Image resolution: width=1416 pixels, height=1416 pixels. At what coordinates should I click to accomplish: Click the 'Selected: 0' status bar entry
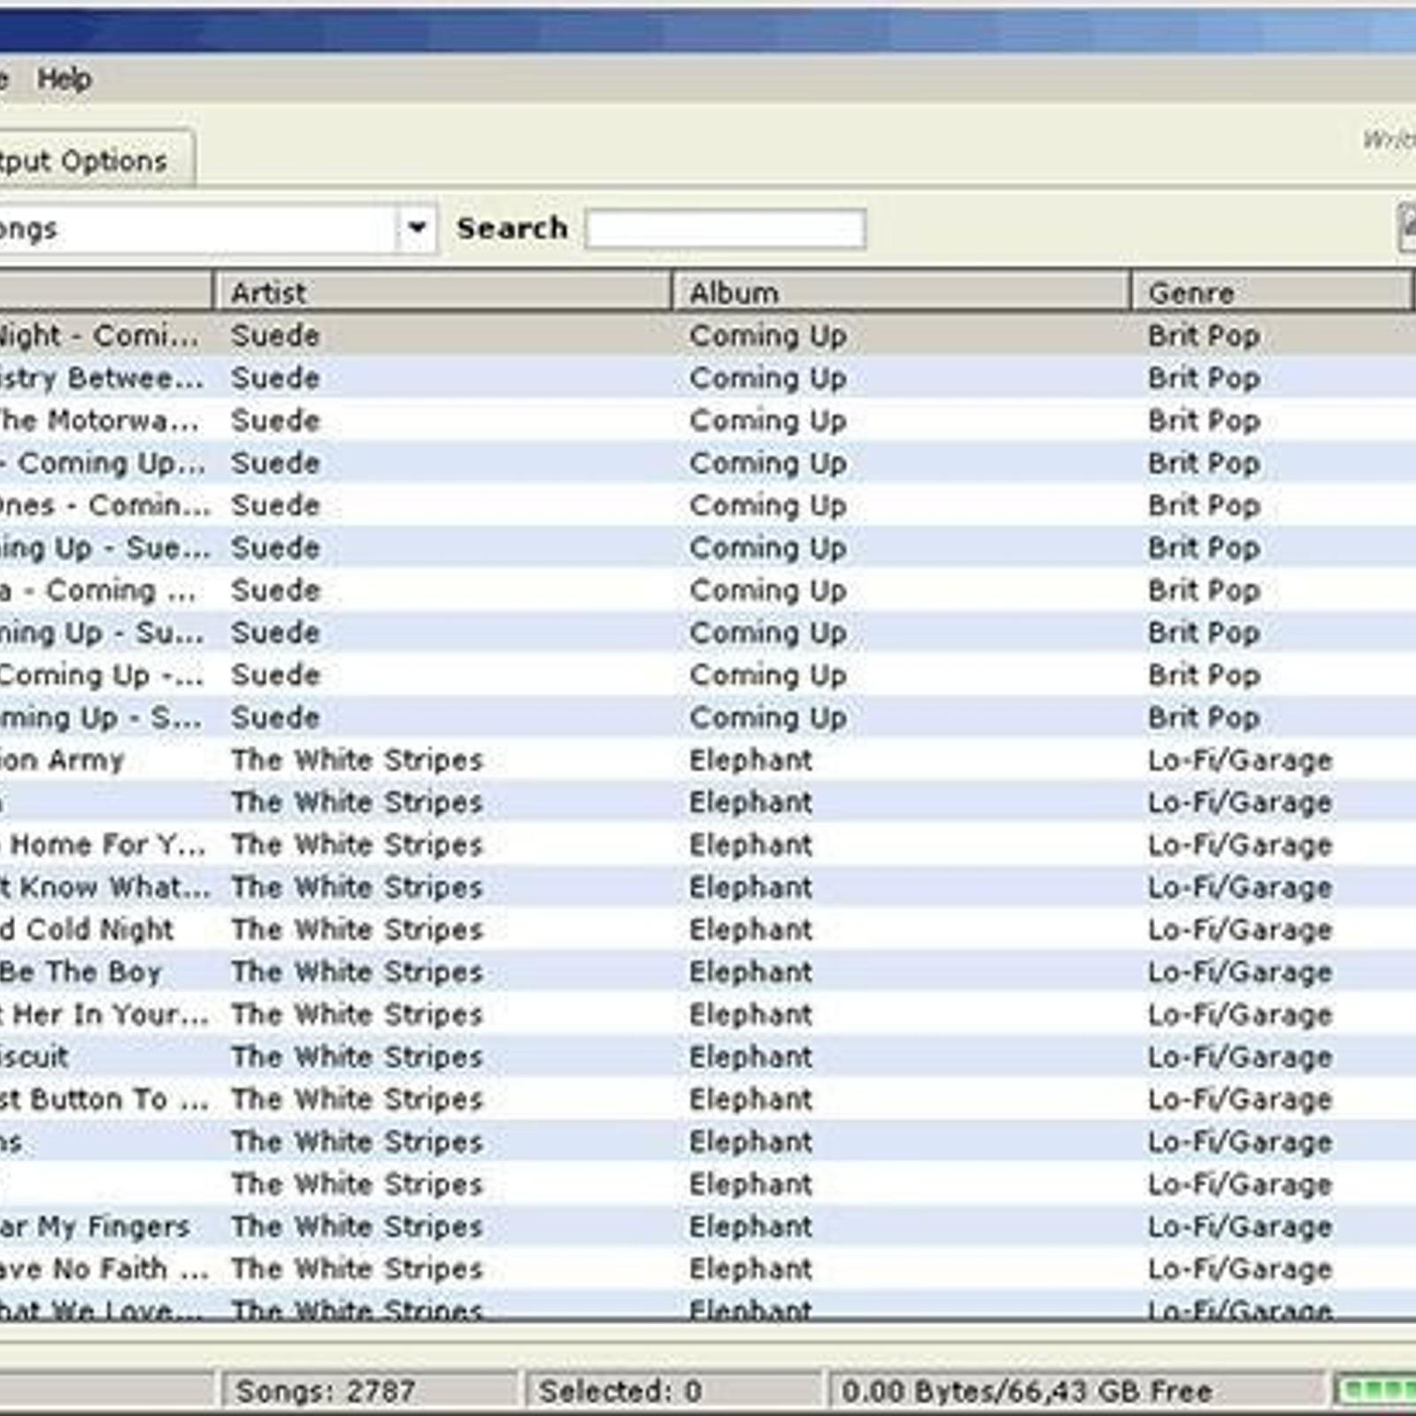pyautogui.click(x=673, y=1390)
